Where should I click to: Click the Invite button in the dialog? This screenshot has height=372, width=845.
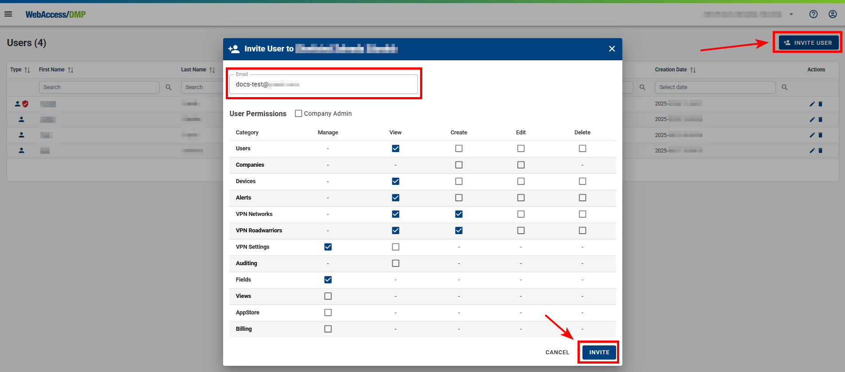coord(599,352)
